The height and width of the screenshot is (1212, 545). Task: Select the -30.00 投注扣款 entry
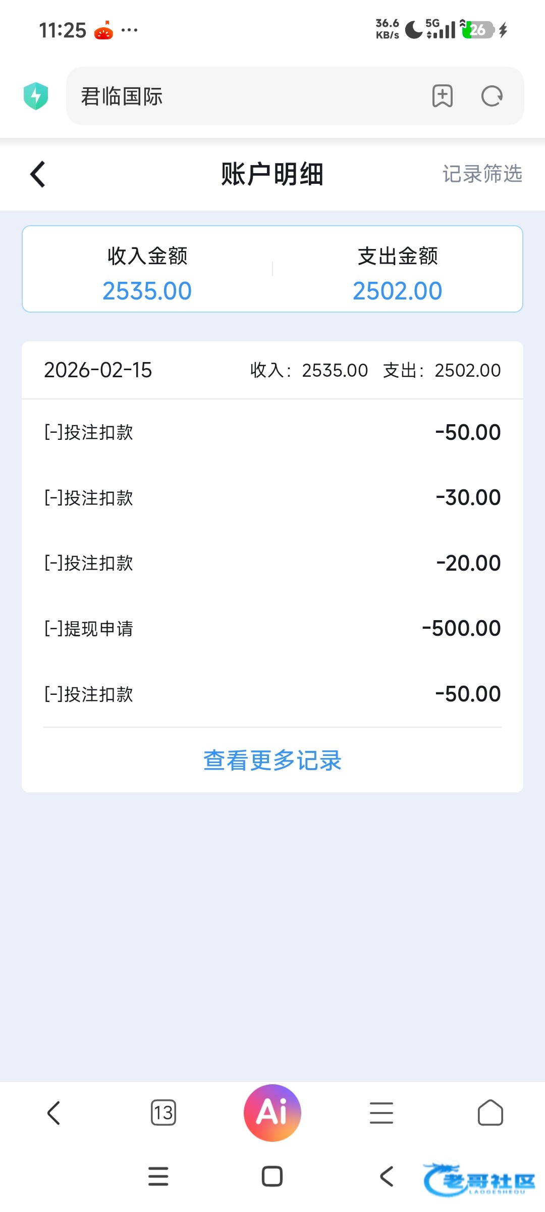pyautogui.click(x=272, y=498)
